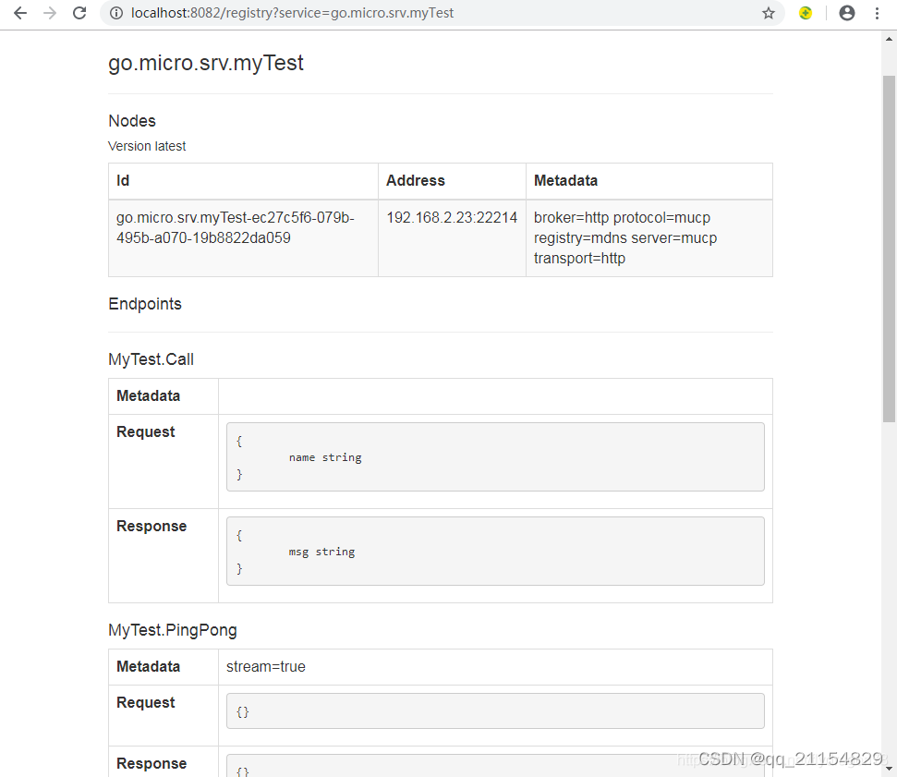Click the node Id cell go.micro.srv.myTest-ec27c5f6
The image size is (897, 777).
pyautogui.click(x=243, y=238)
